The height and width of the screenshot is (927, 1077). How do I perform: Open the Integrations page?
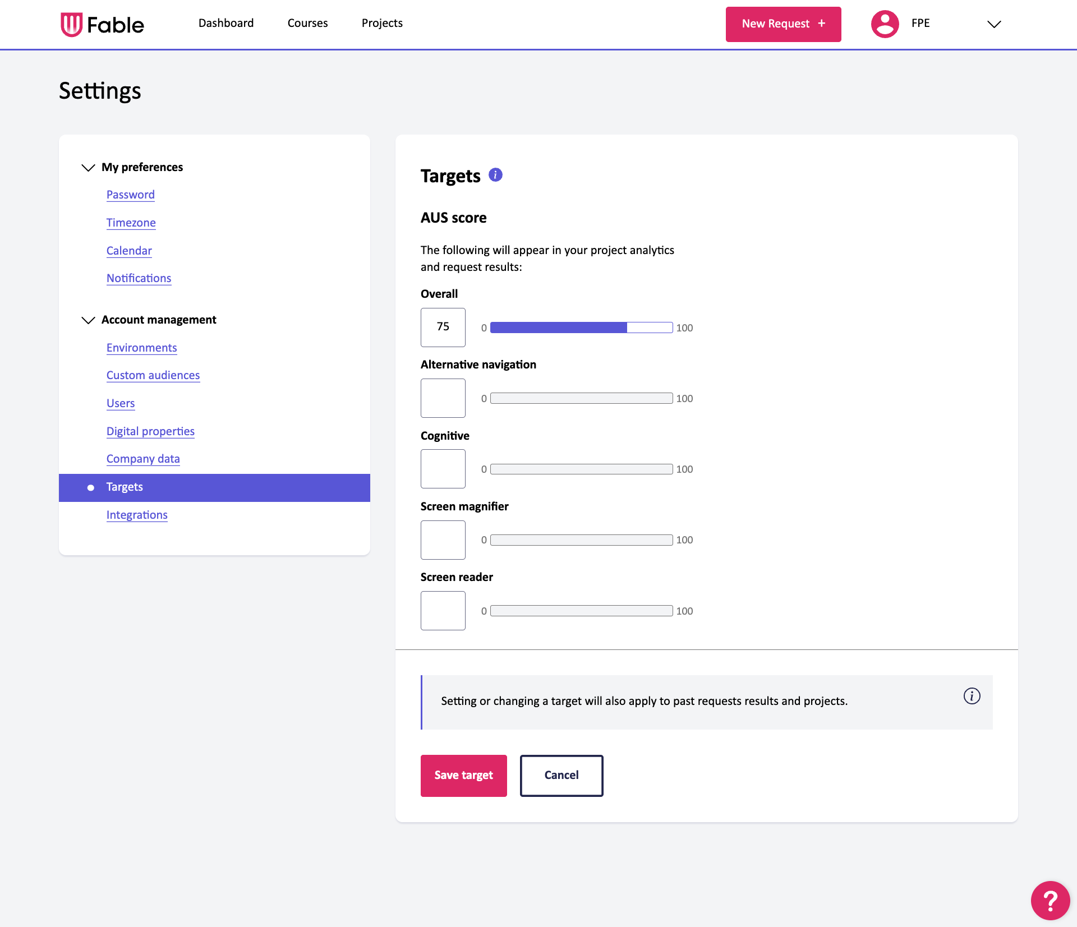136,515
